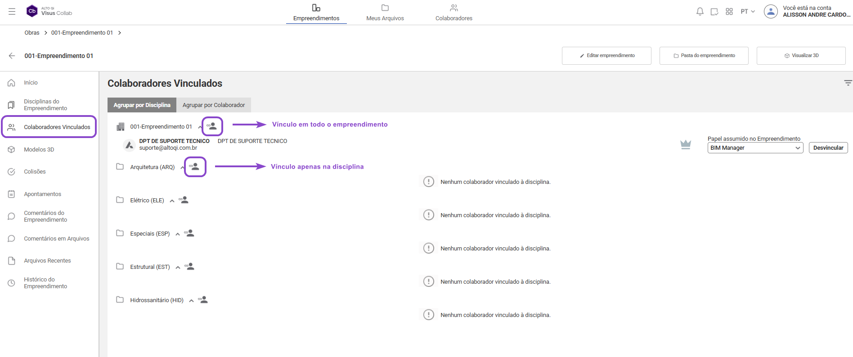This screenshot has height=357, width=853.
Task: Link collaborator to Especiais discipline
Action: [189, 233]
